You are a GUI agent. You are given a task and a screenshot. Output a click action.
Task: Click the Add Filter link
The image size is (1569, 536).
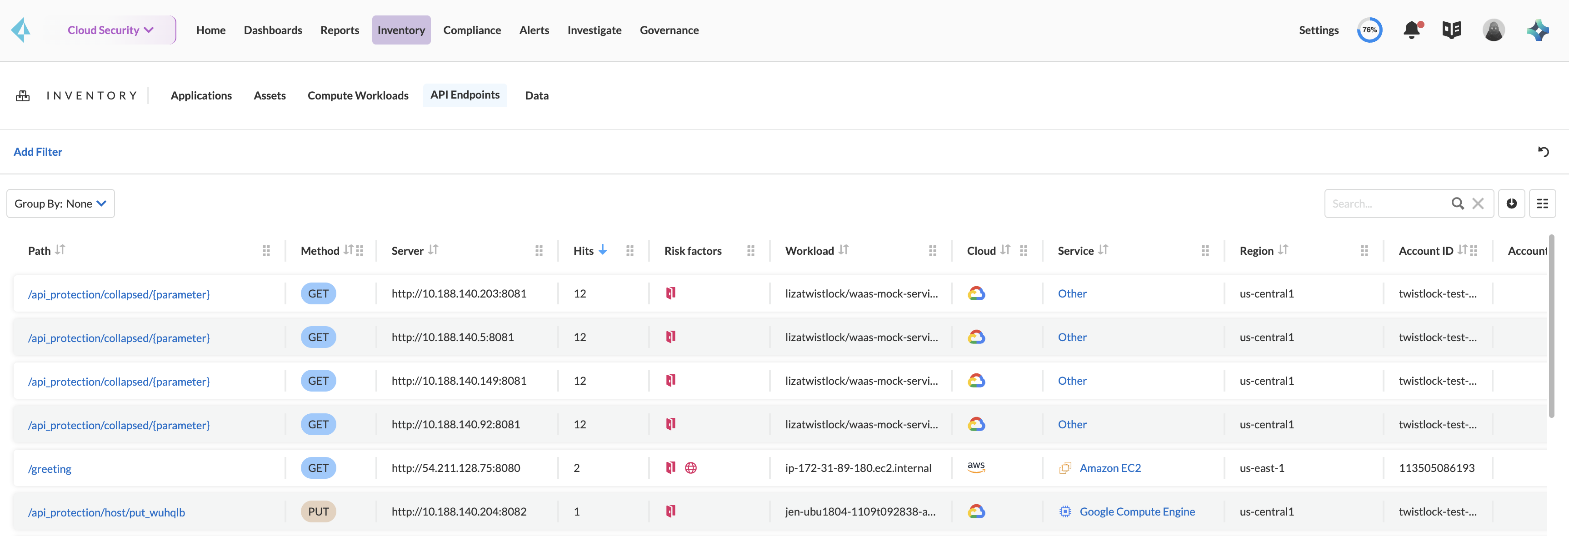click(x=38, y=152)
